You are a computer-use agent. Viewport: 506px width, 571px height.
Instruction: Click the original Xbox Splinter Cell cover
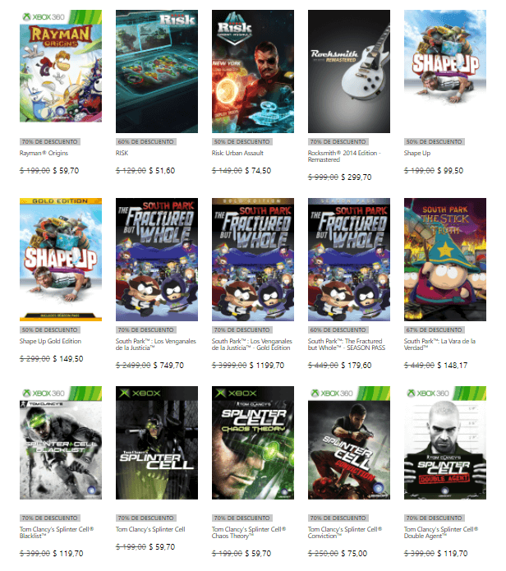click(157, 443)
